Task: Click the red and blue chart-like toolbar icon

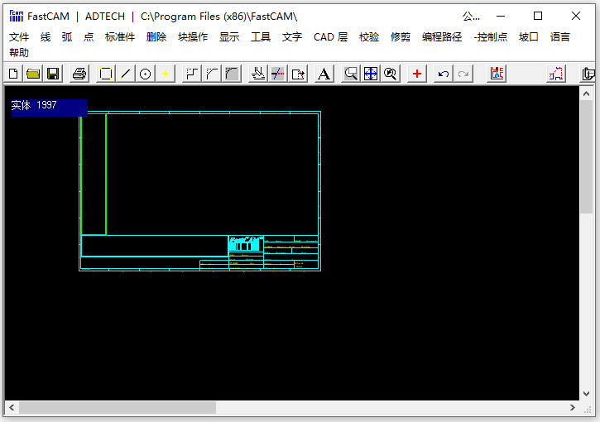Action: pyautogui.click(x=497, y=74)
